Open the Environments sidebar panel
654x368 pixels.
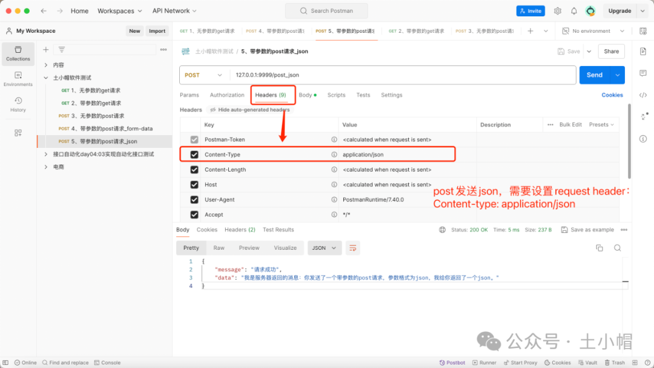(18, 79)
